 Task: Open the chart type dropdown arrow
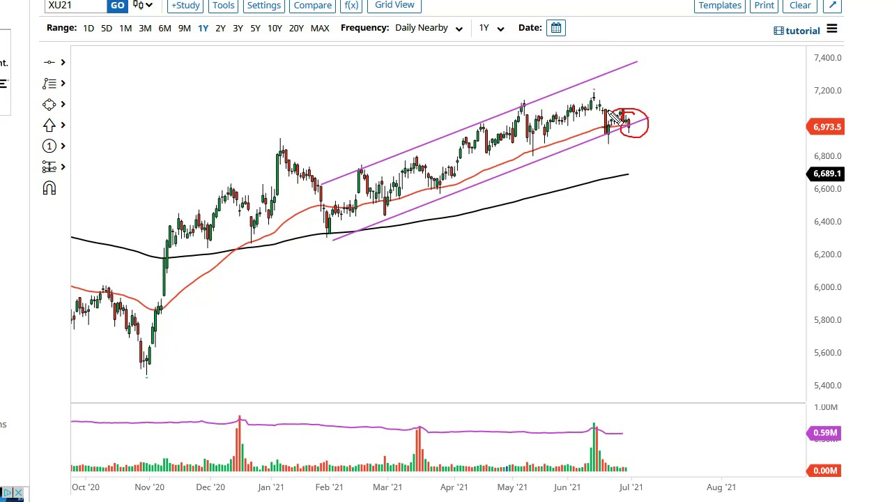148,5
